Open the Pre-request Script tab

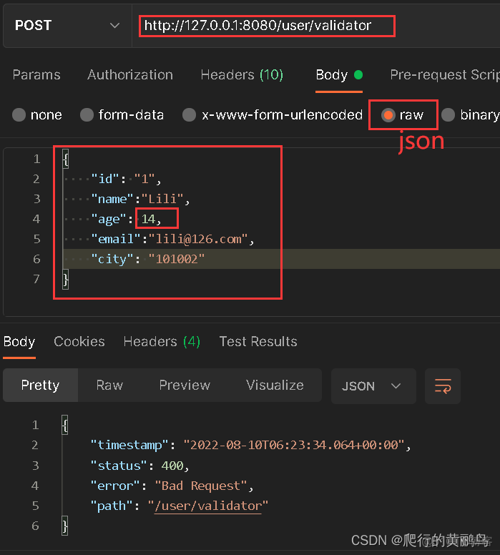point(444,75)
